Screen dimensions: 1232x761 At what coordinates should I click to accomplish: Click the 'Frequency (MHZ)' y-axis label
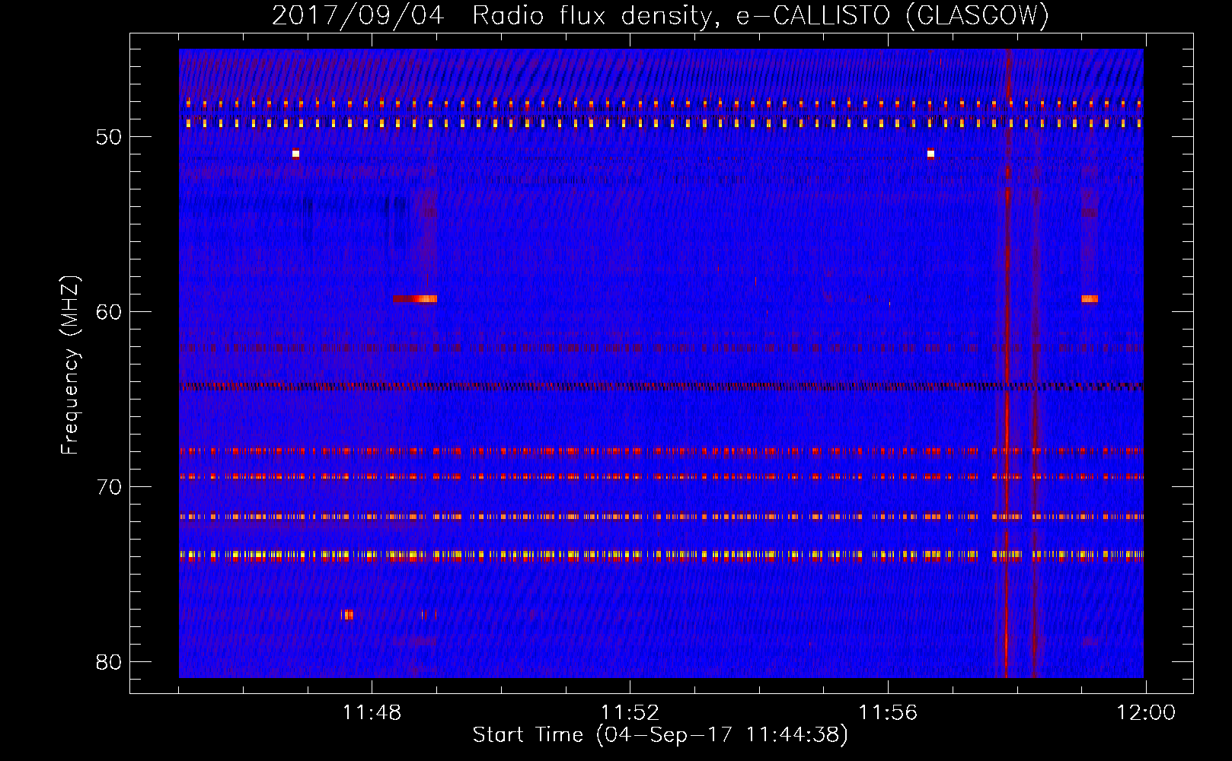pos(70,366)
